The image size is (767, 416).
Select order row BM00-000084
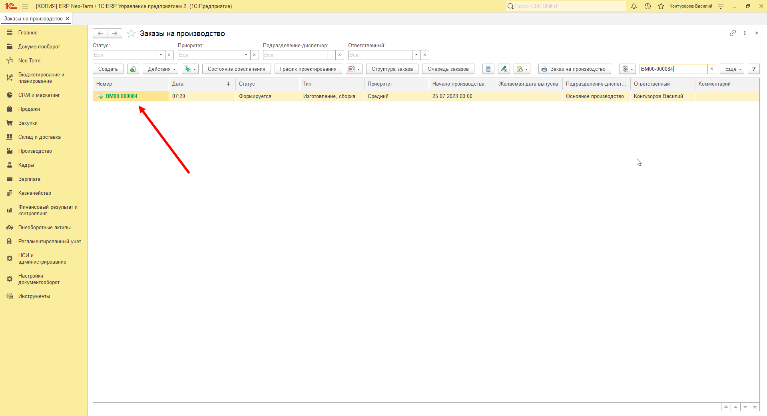(x=426, y=96)
